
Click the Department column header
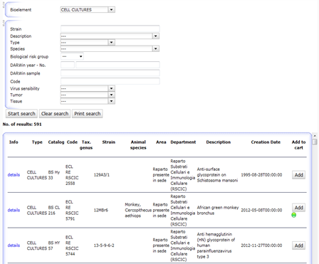click(183, 142)
